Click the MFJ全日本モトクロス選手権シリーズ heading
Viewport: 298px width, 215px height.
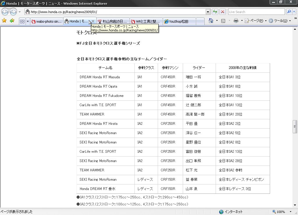click(108, 43)
